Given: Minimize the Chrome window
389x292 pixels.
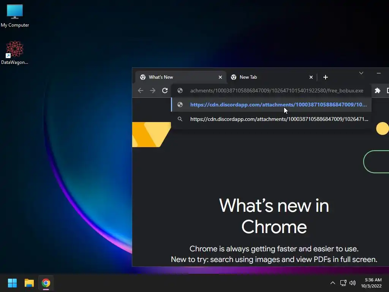Looking at the screenshot, I should coord(379,73).
